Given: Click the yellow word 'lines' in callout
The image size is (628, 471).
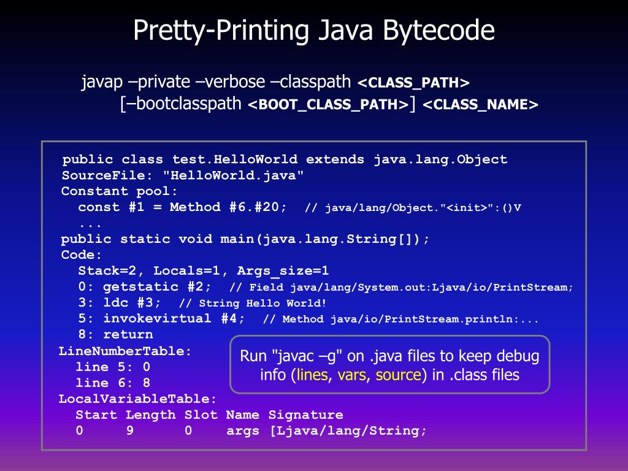Looking at the screenshot, I should pos(312,375).
